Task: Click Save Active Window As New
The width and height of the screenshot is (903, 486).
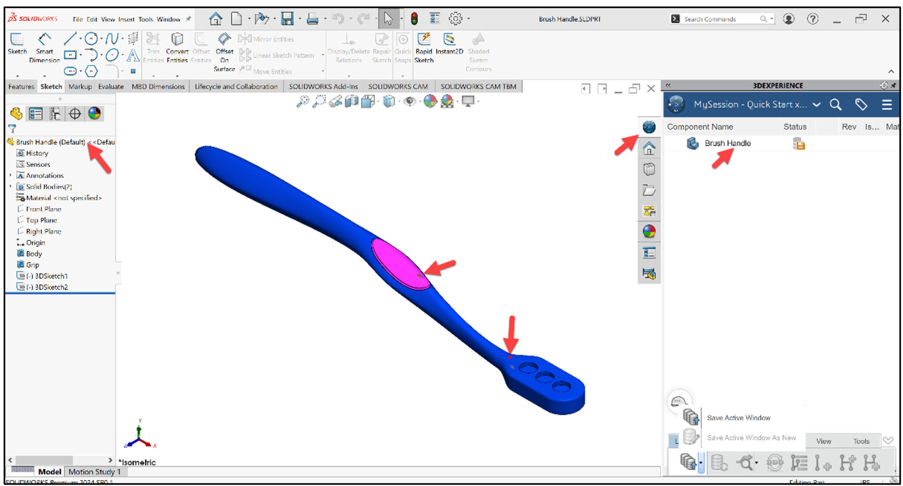Action: (x=751, y=438)
